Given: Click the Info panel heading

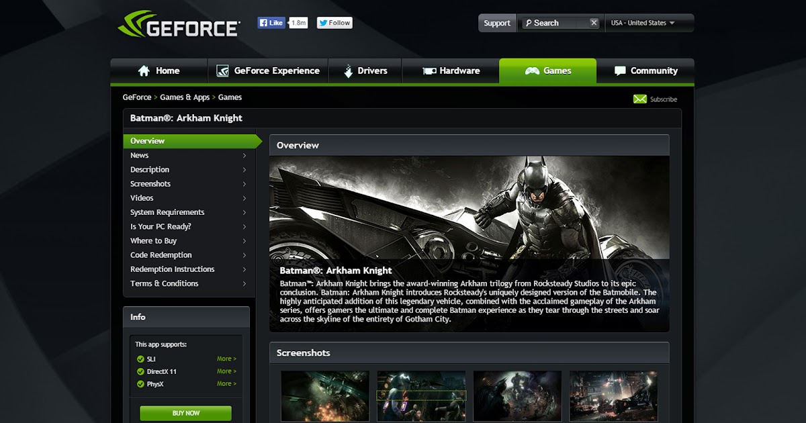Looking at the screenshot, I should pos(138,317).
